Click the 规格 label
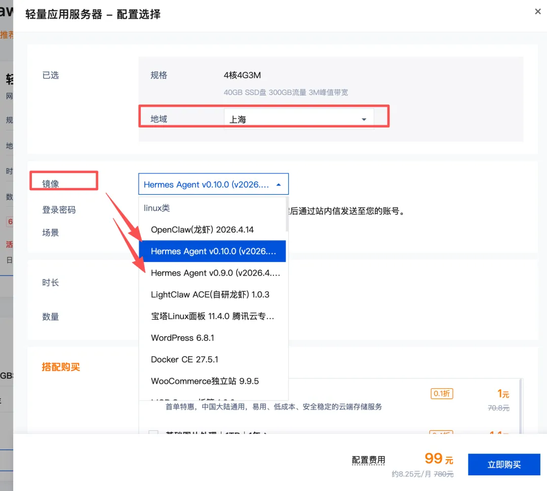Viewport: 547px width, 491px height. [159, 75]
